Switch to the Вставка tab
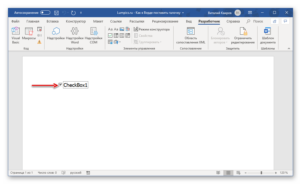Image resolution: width=301 pixels, height=184 pixels. [53, 21]
